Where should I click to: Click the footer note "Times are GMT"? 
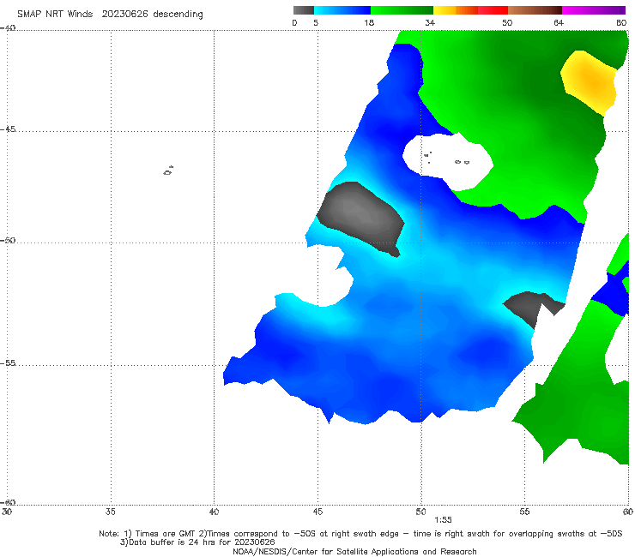(165, 534)
